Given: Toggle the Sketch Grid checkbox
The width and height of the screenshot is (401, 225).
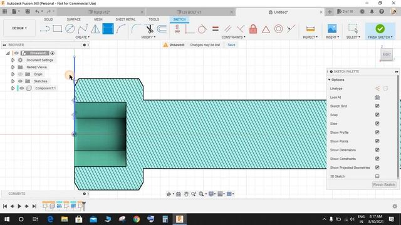Looking at the screenshot, I should click(377, 106).
